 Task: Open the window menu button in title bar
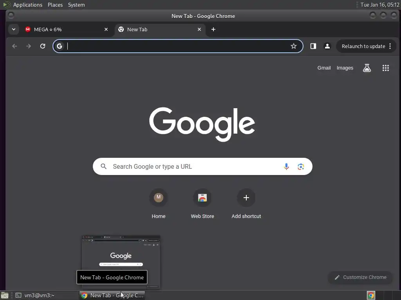coord(11,16)
